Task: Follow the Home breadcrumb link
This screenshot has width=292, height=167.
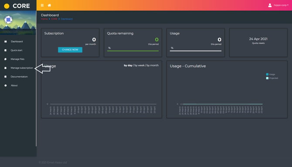Action: click(44, 19)
